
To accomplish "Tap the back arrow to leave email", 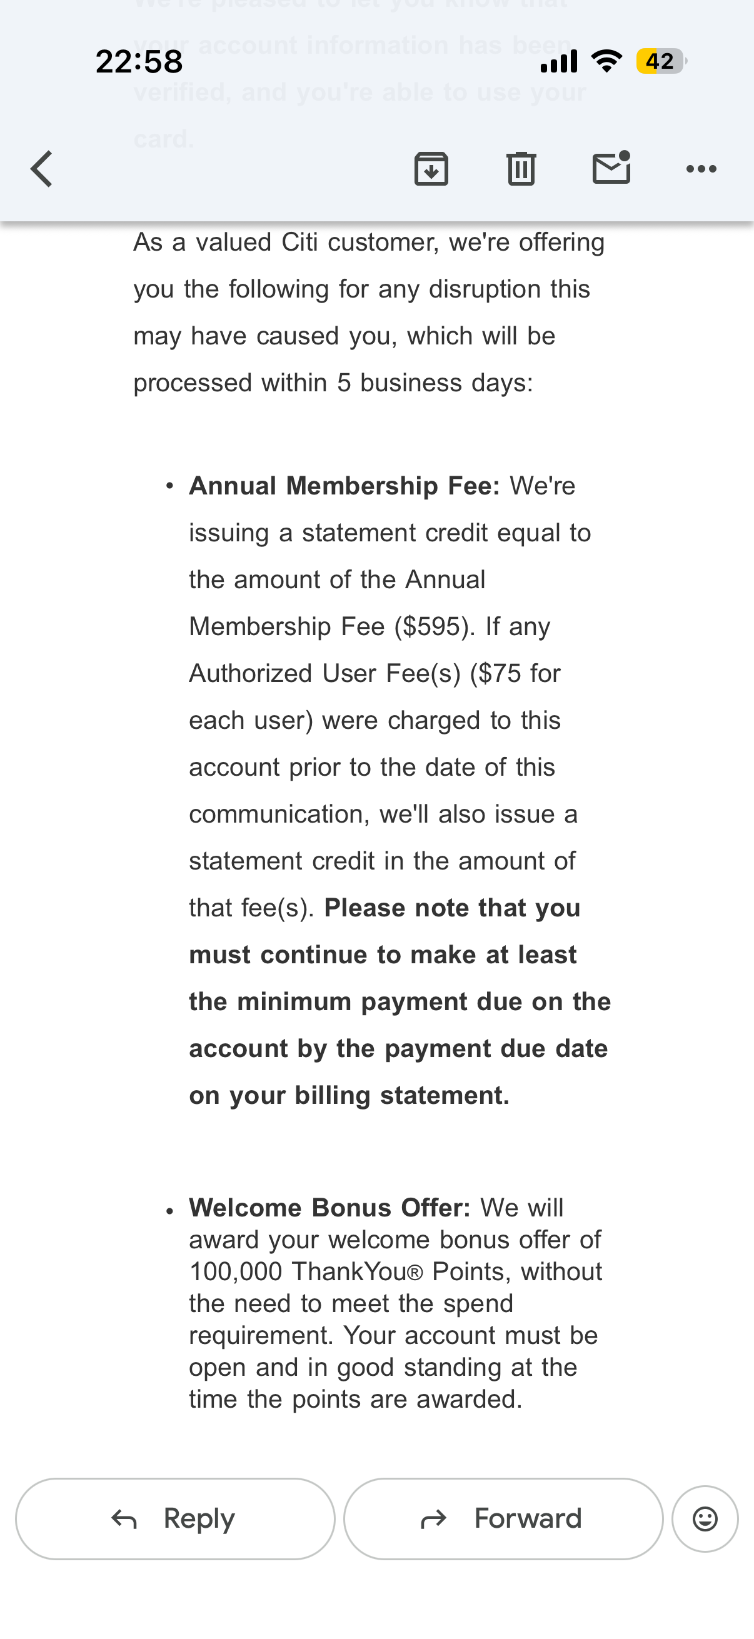I will (42, 169).
